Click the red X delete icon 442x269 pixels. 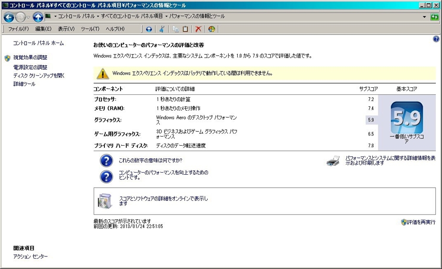pos(199,29)
